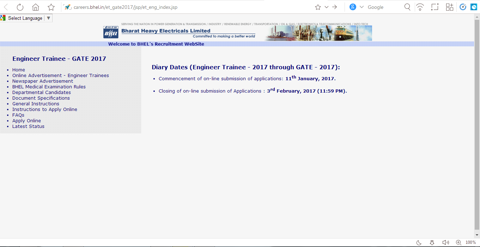Click the Bharat Heavy Electricals Limited banner title
Viewport: 480px width, 247px height.
(x=166, y=31)
